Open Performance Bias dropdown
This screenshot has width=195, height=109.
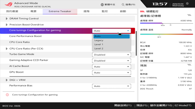pyautogui.click(x=111, y=86)
